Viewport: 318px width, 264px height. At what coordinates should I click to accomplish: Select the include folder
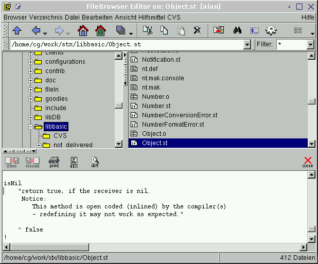tap(56, 108)
